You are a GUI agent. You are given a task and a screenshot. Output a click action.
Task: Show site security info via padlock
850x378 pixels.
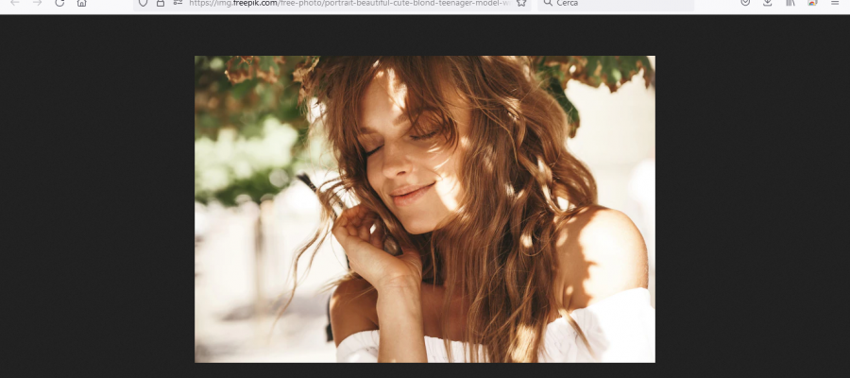click(160, 3)
